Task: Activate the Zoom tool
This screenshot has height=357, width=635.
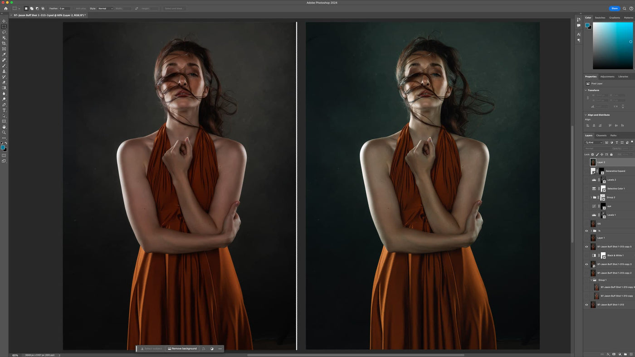Action: 4,132
